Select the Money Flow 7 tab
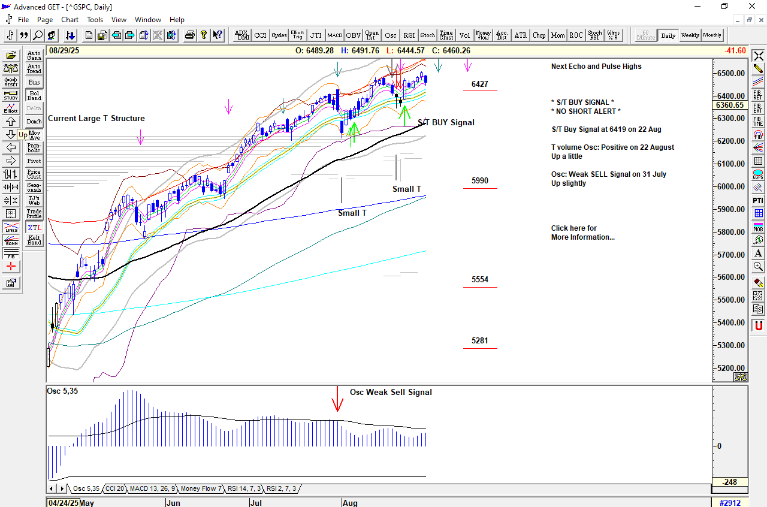The image size is (767, 507). point(201,489)
